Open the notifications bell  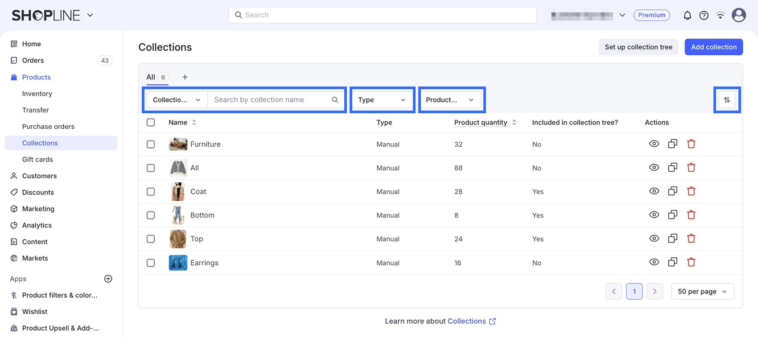(x=687, y=15)
